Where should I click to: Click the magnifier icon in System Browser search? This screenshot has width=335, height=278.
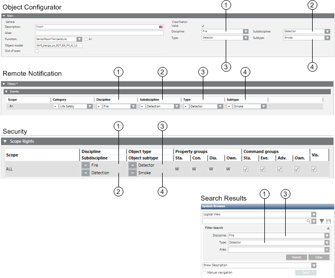coord(308,221)
